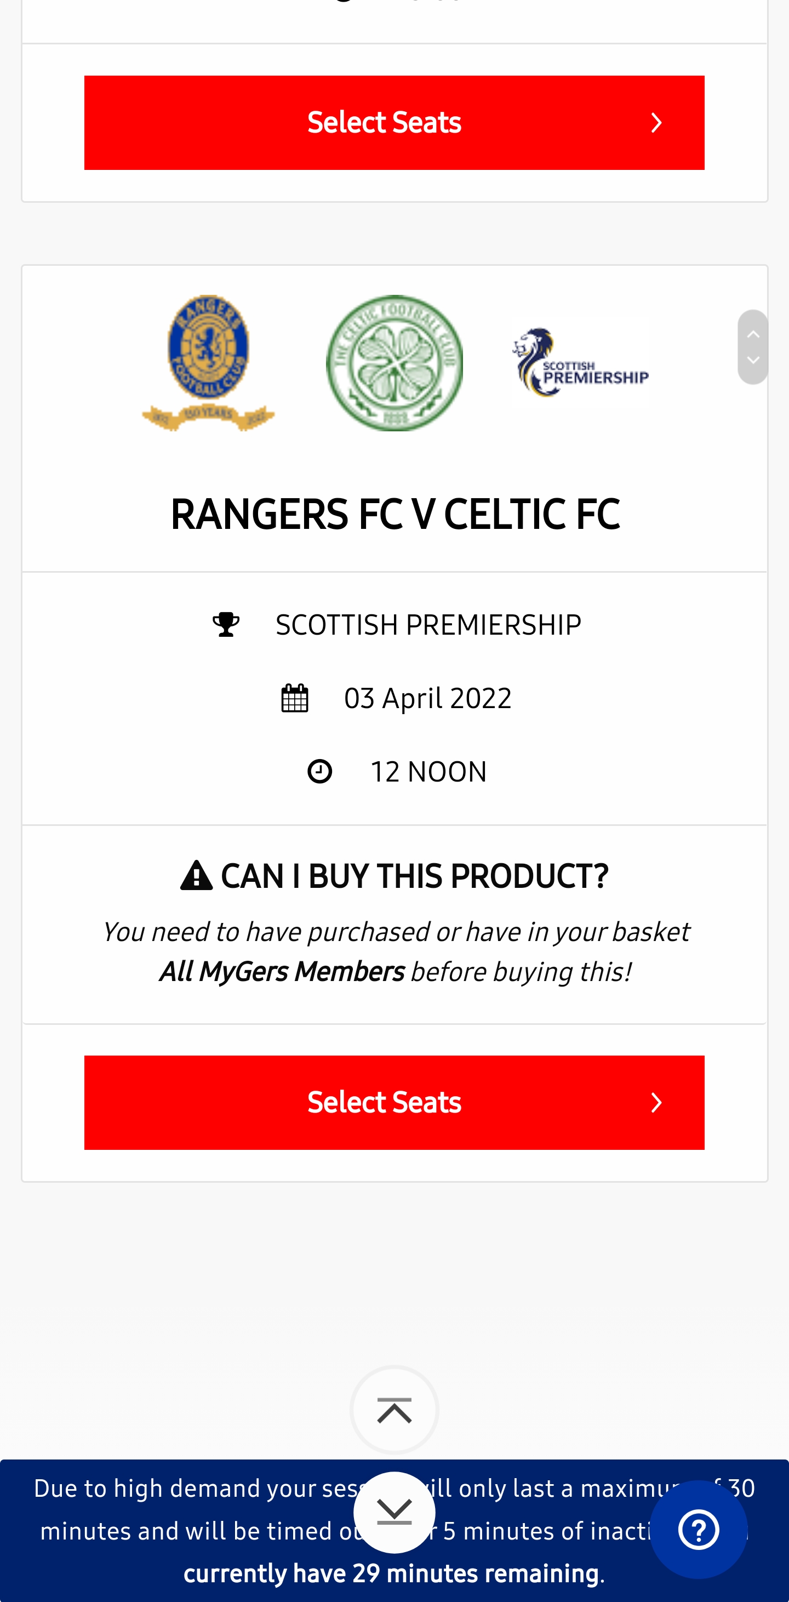Viewport: 789px width, 1602px height.
Task: Select Seats for Rangers v Celtic
Action: 384,1102
